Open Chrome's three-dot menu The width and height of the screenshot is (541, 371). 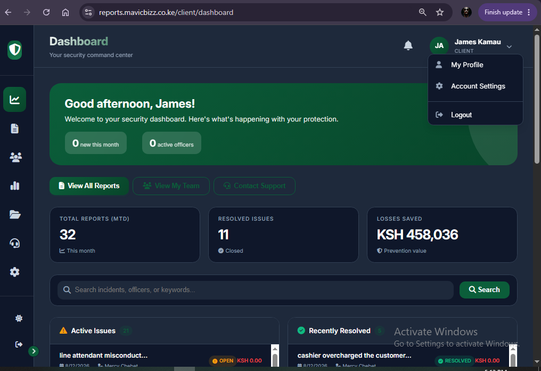coord(529,12)
